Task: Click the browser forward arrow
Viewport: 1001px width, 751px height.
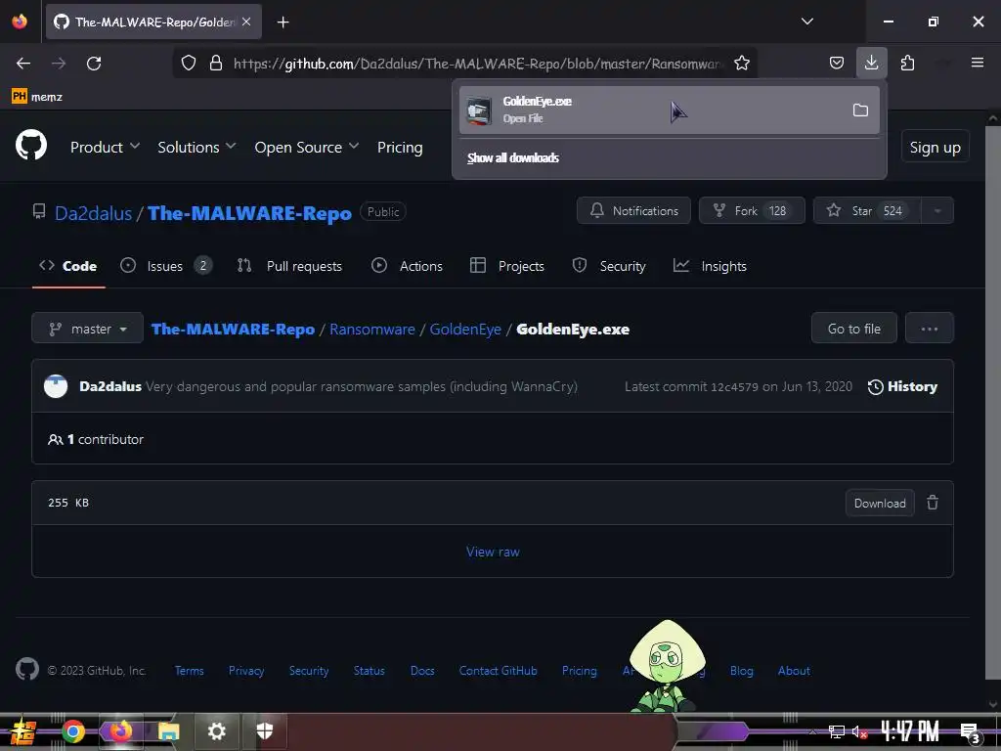Action: coord(59,64)
